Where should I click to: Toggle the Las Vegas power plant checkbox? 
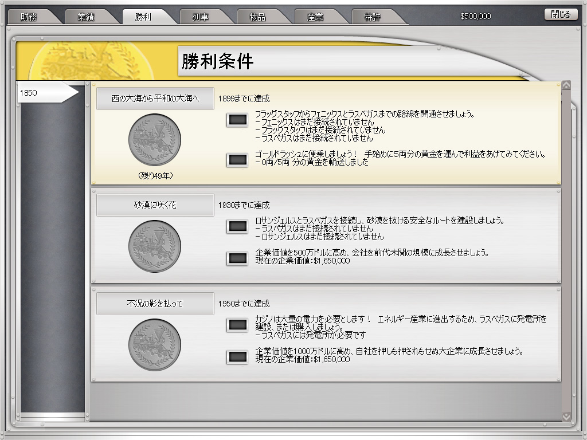coord(237,325)
